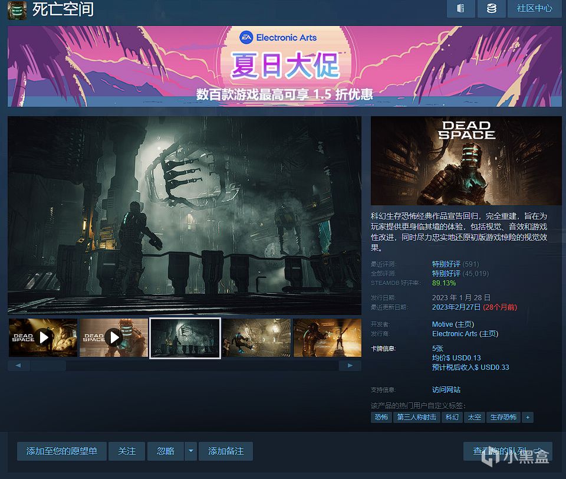Select the 太空 tag
The height and width of the screenshot is (479, 566).
coord(474,417)
